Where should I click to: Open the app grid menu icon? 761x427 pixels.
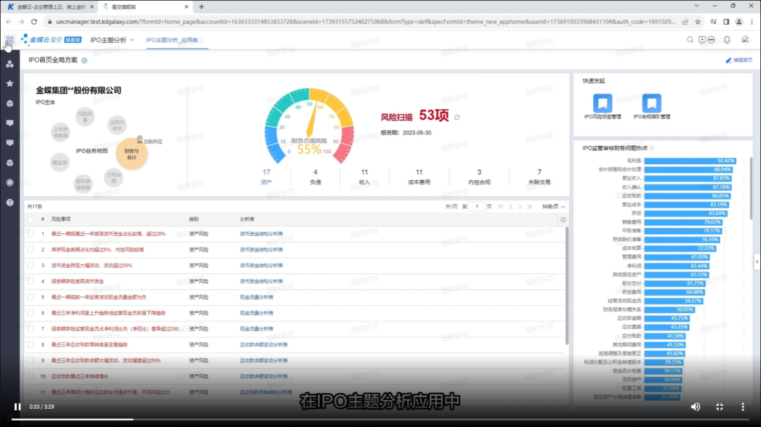pyautogui.click(x=10, y=40)
